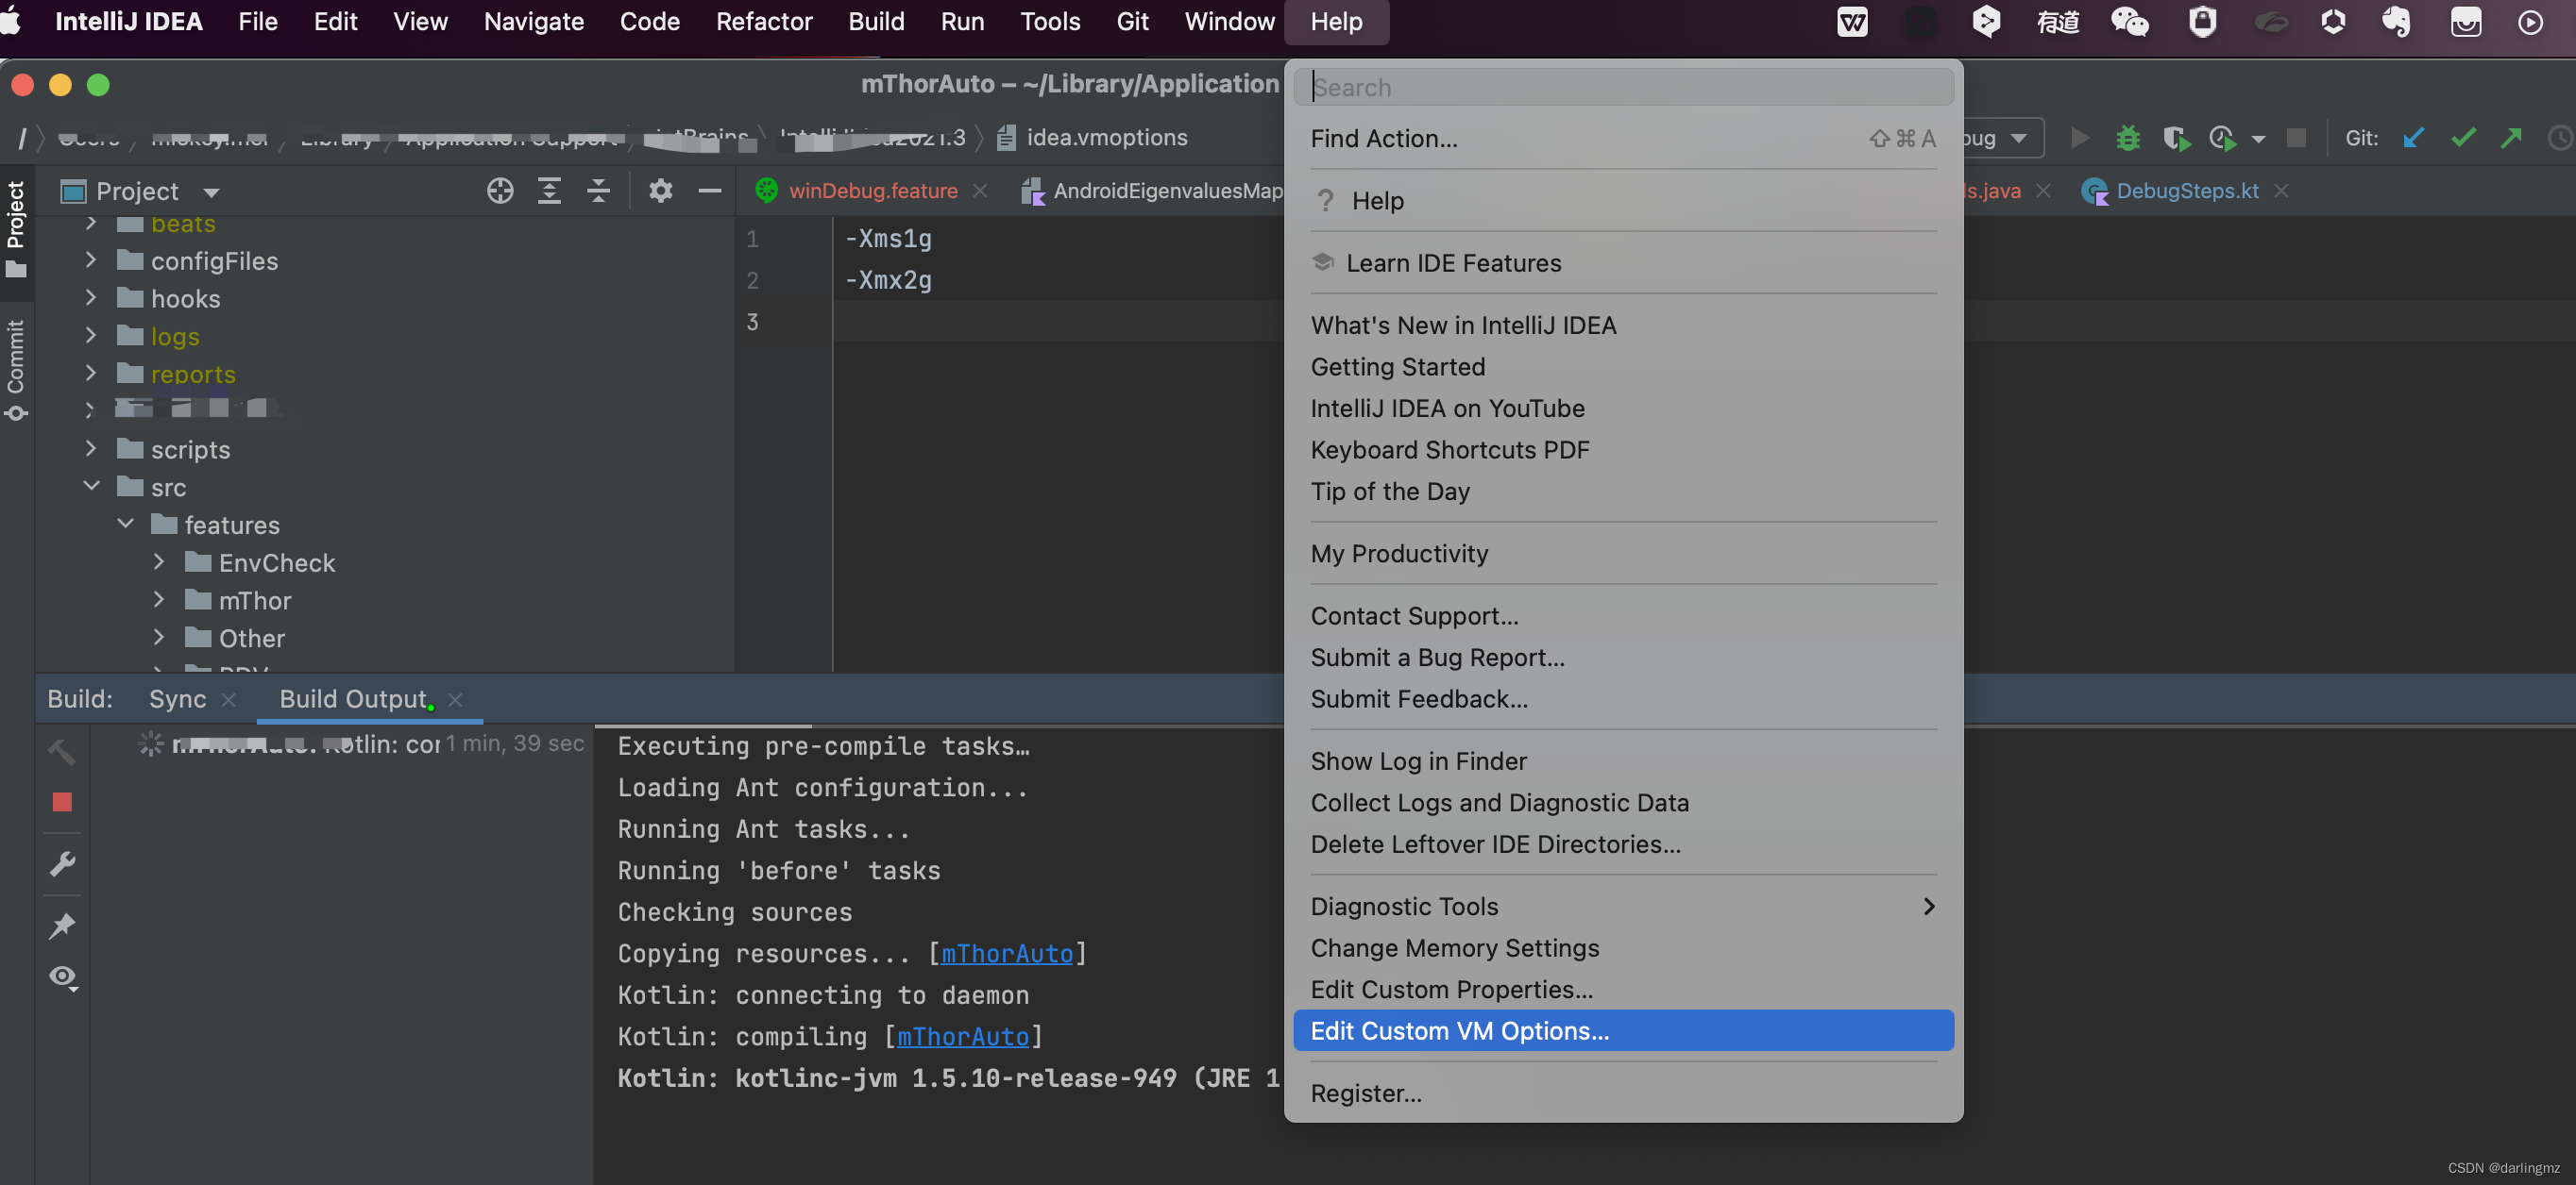Open the Project view dropdown arrow
This screenshot has height=1185, width=2576.
coord(211,192)
